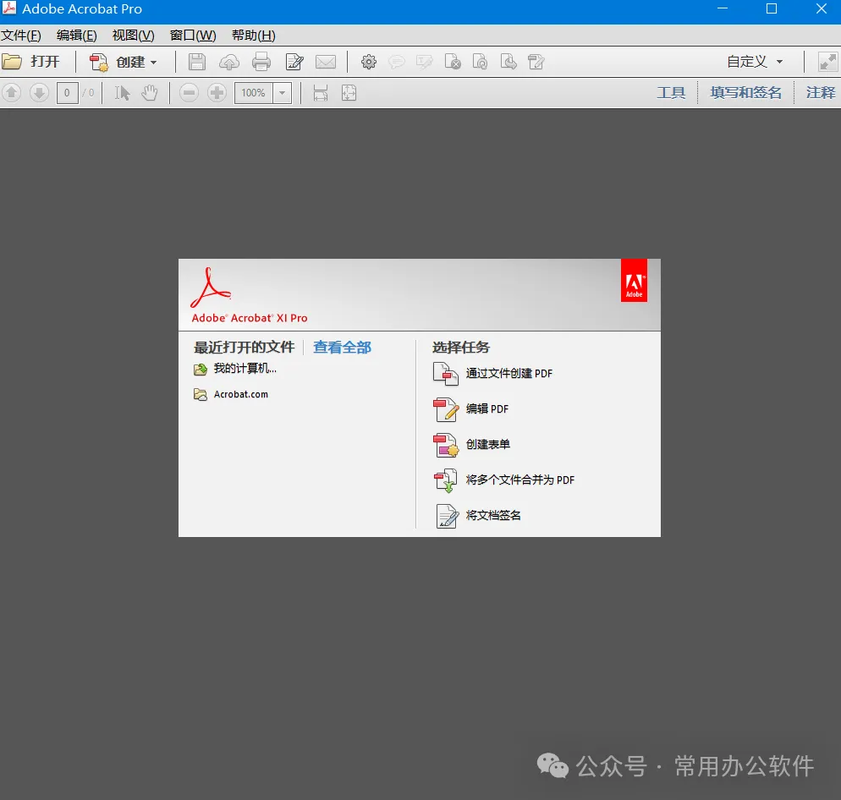Image resolution: width=841 pixels, height=800 pixels.
Task: Click the 打开 folder button
Action: tap(30, 62)
